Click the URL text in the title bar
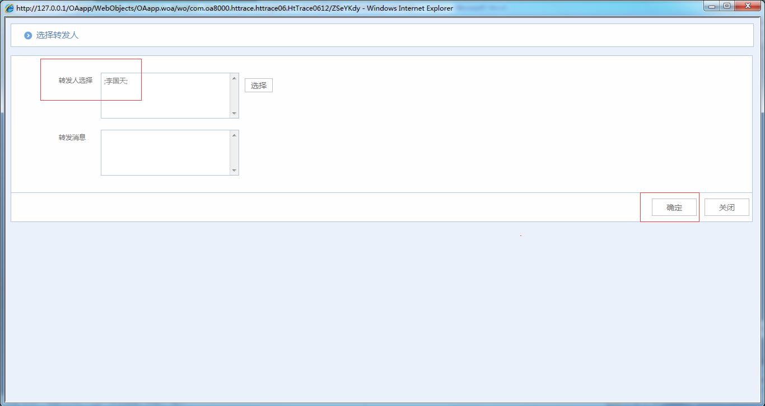Screen dimensions: 765x406 (188, 8)
